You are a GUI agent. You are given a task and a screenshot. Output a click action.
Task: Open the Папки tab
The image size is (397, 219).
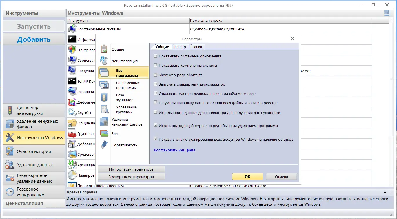[197, 47]
